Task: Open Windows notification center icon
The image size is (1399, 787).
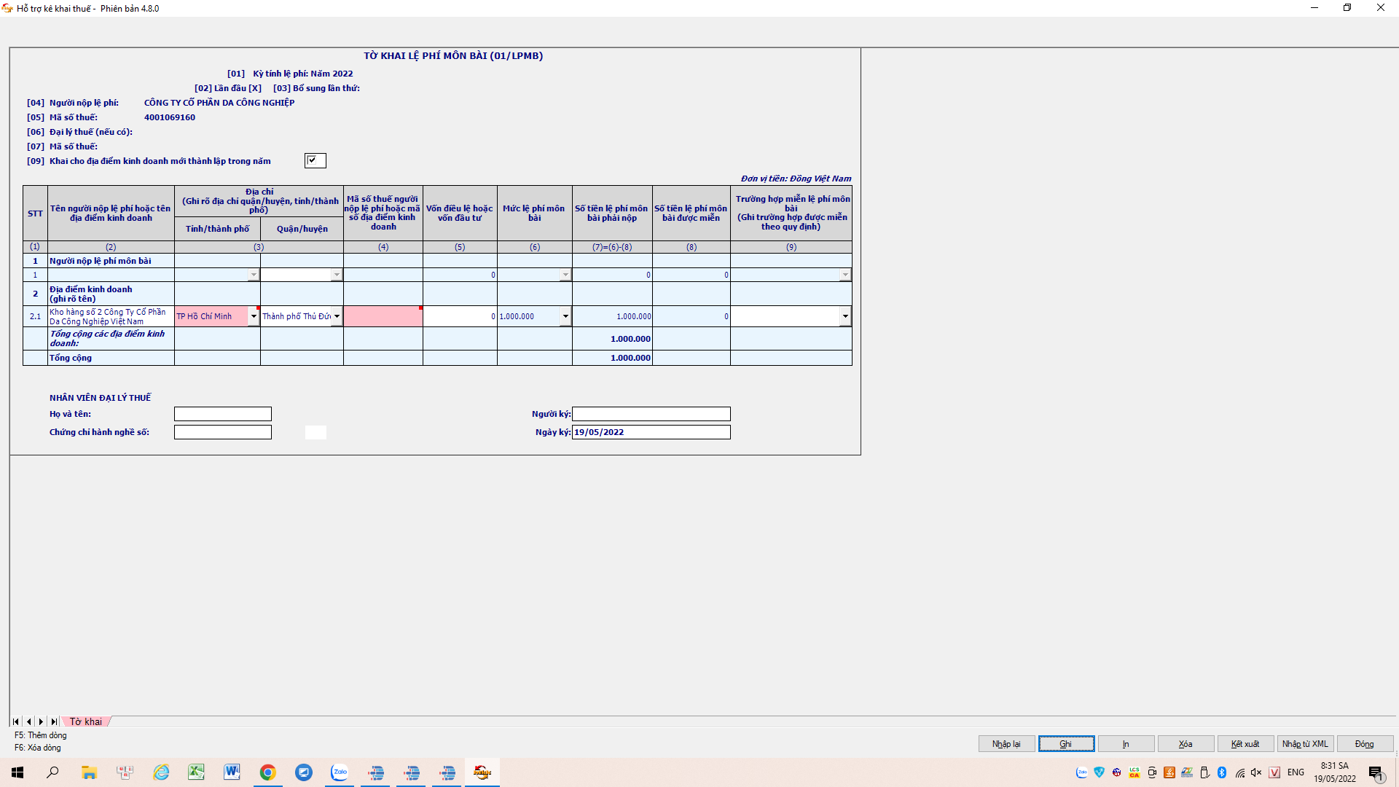Action: pyautogui.click(x=1376, y=773)
